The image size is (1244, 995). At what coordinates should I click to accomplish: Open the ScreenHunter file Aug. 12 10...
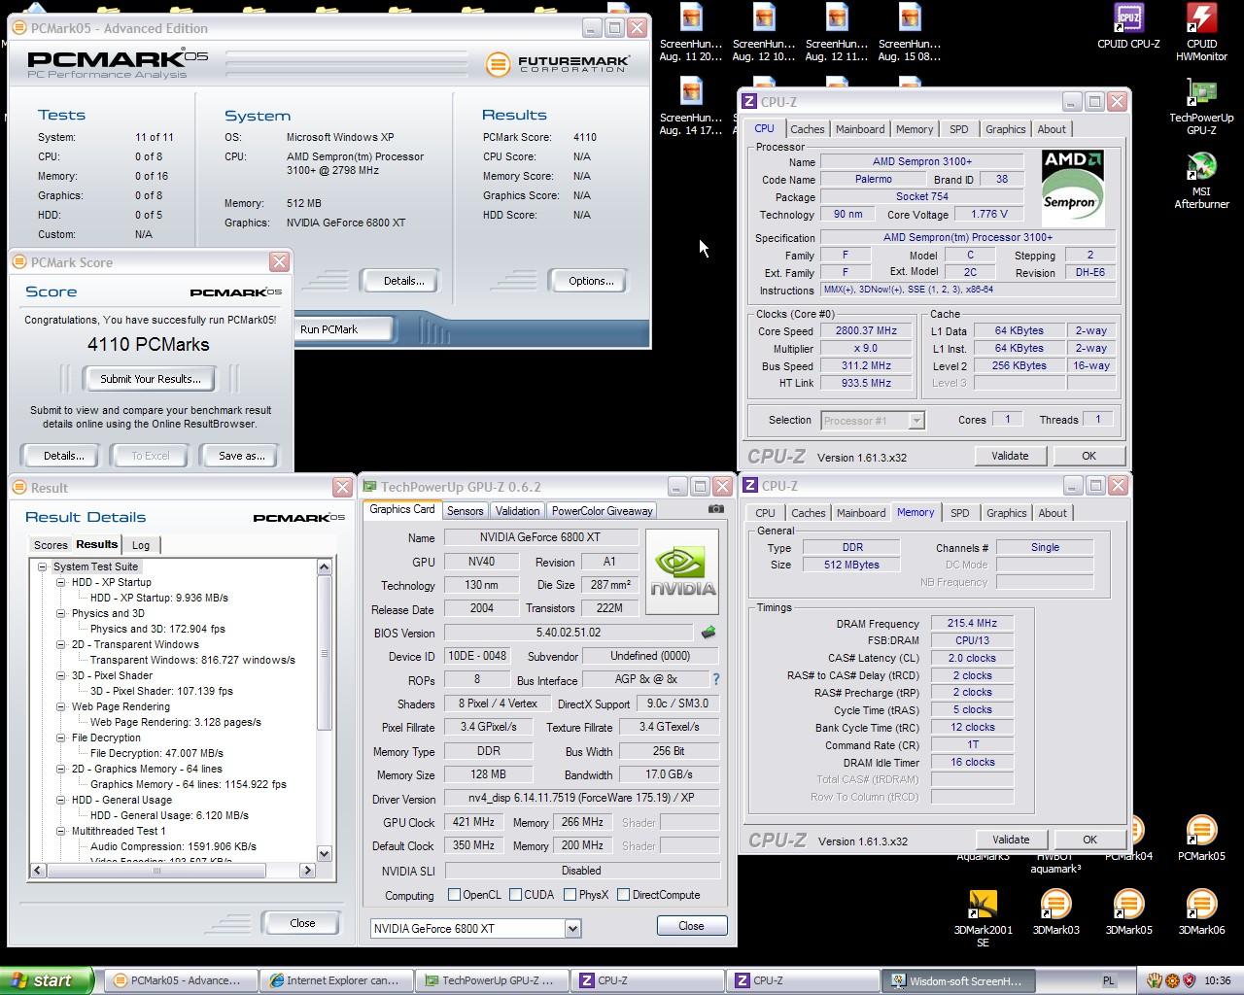764,33
